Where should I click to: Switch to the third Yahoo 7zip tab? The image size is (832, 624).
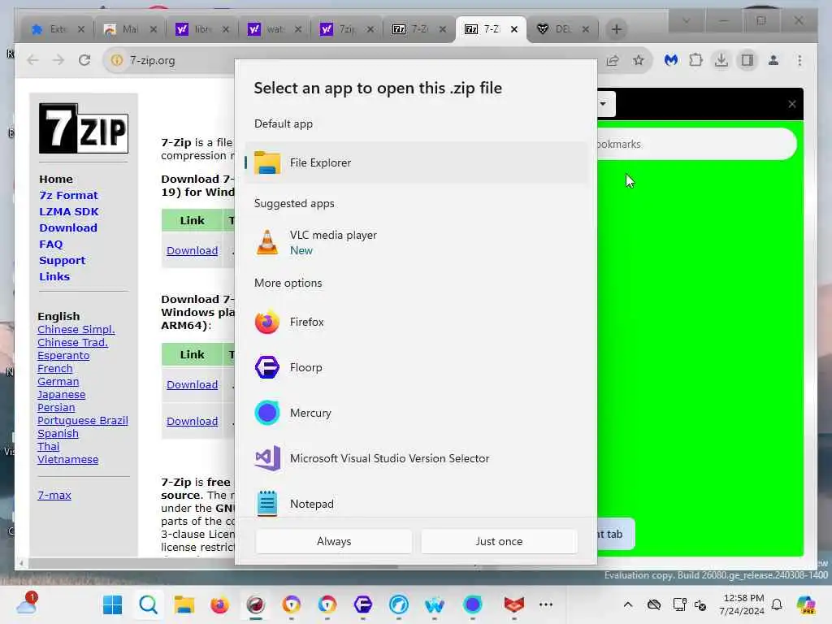346,29
